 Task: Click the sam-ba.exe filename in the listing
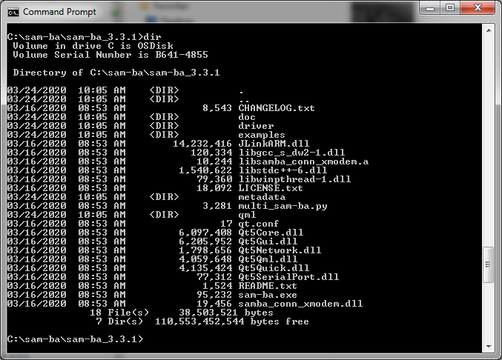pos(268,295)
